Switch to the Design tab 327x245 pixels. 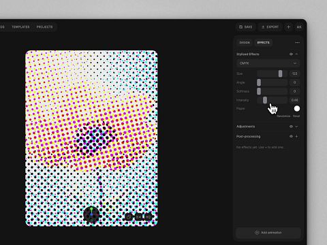(245, 42)
